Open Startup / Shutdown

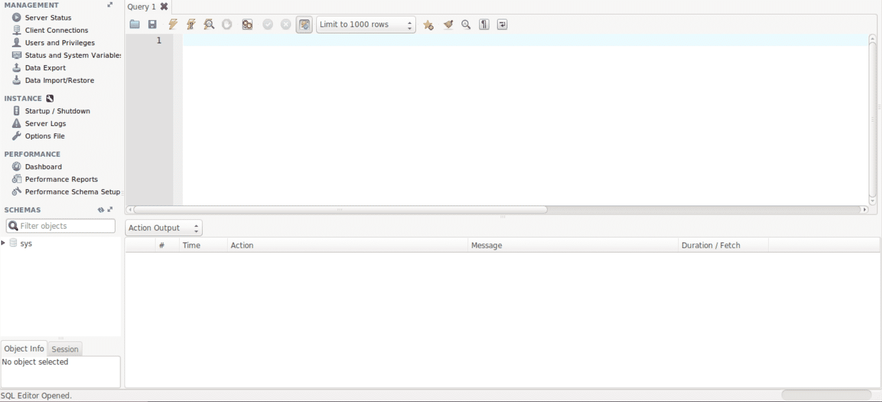pyautogui.click(x=57, y=111)
